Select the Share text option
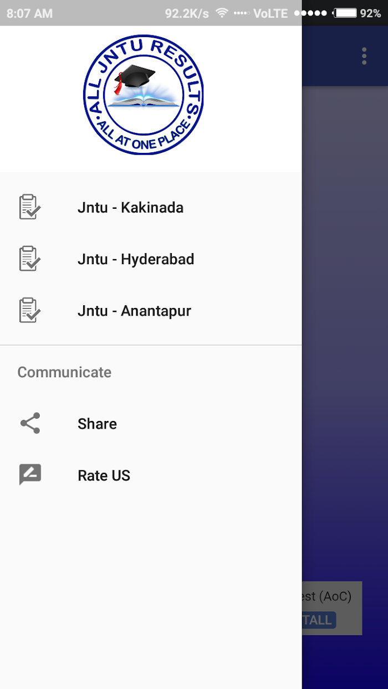Image resolution: width=388 pixels, height=689 pixels. click(97, 424)
